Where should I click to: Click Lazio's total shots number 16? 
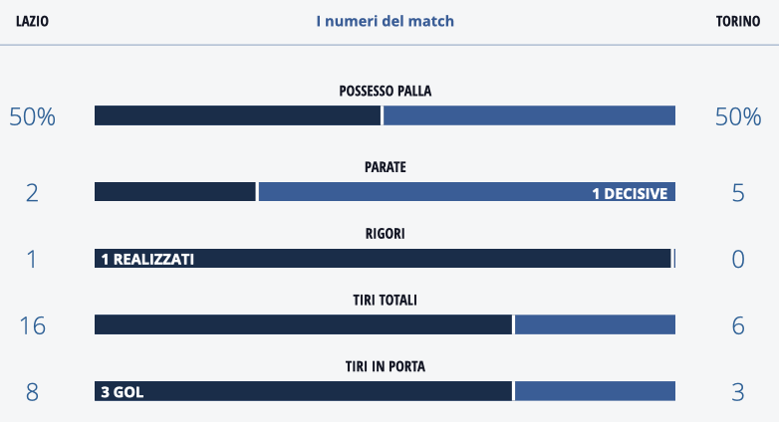click(x=32, y=325)
